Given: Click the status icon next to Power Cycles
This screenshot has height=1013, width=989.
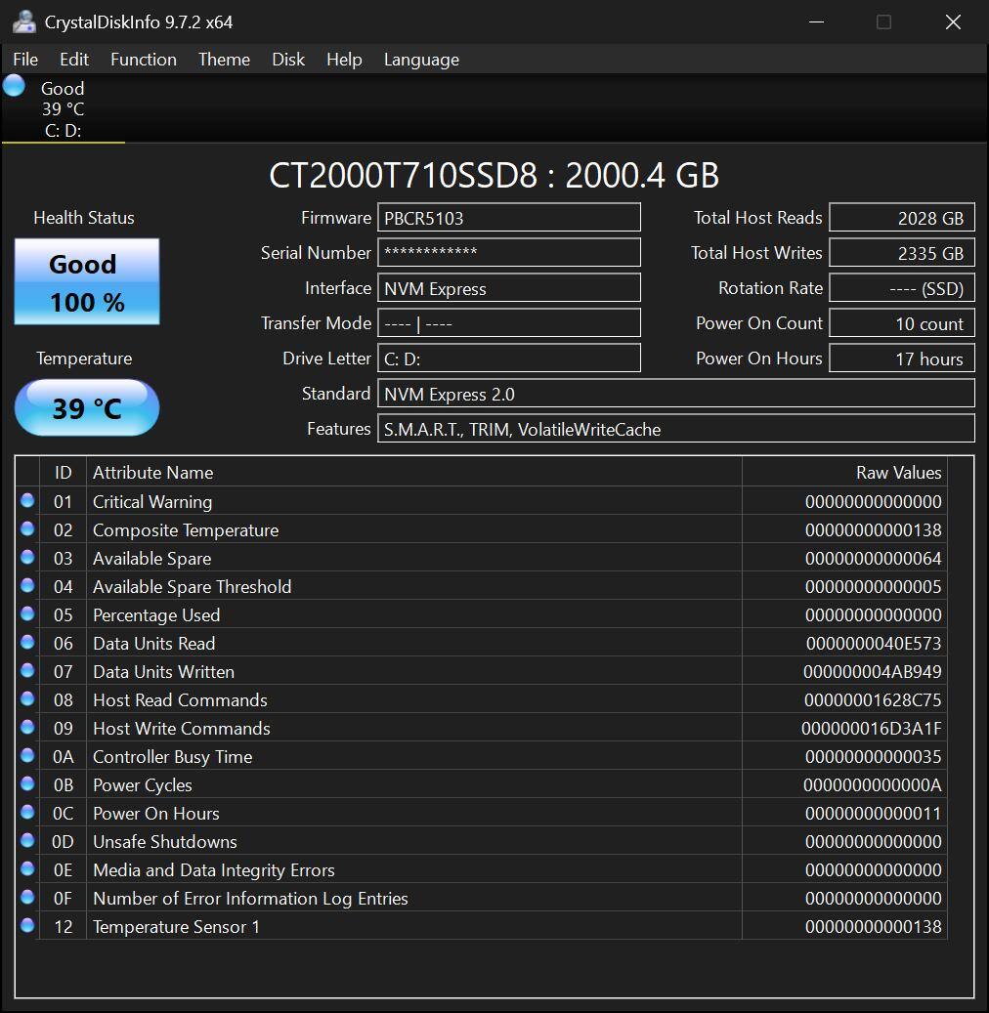Looking at the screenshot, I should [x=27, y=783].
